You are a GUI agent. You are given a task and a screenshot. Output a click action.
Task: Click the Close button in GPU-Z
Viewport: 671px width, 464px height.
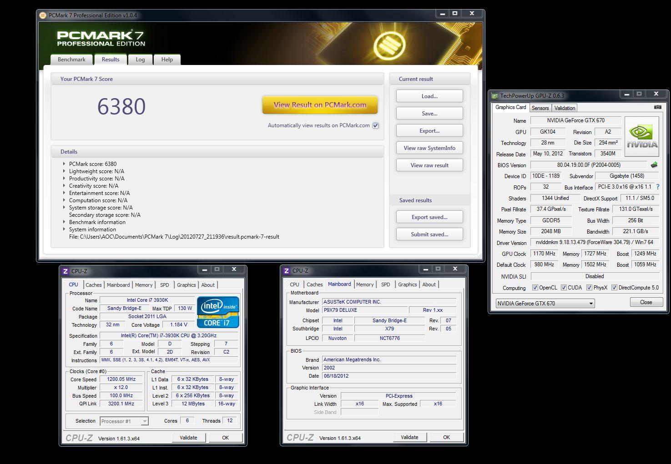[x=646, y=302]
